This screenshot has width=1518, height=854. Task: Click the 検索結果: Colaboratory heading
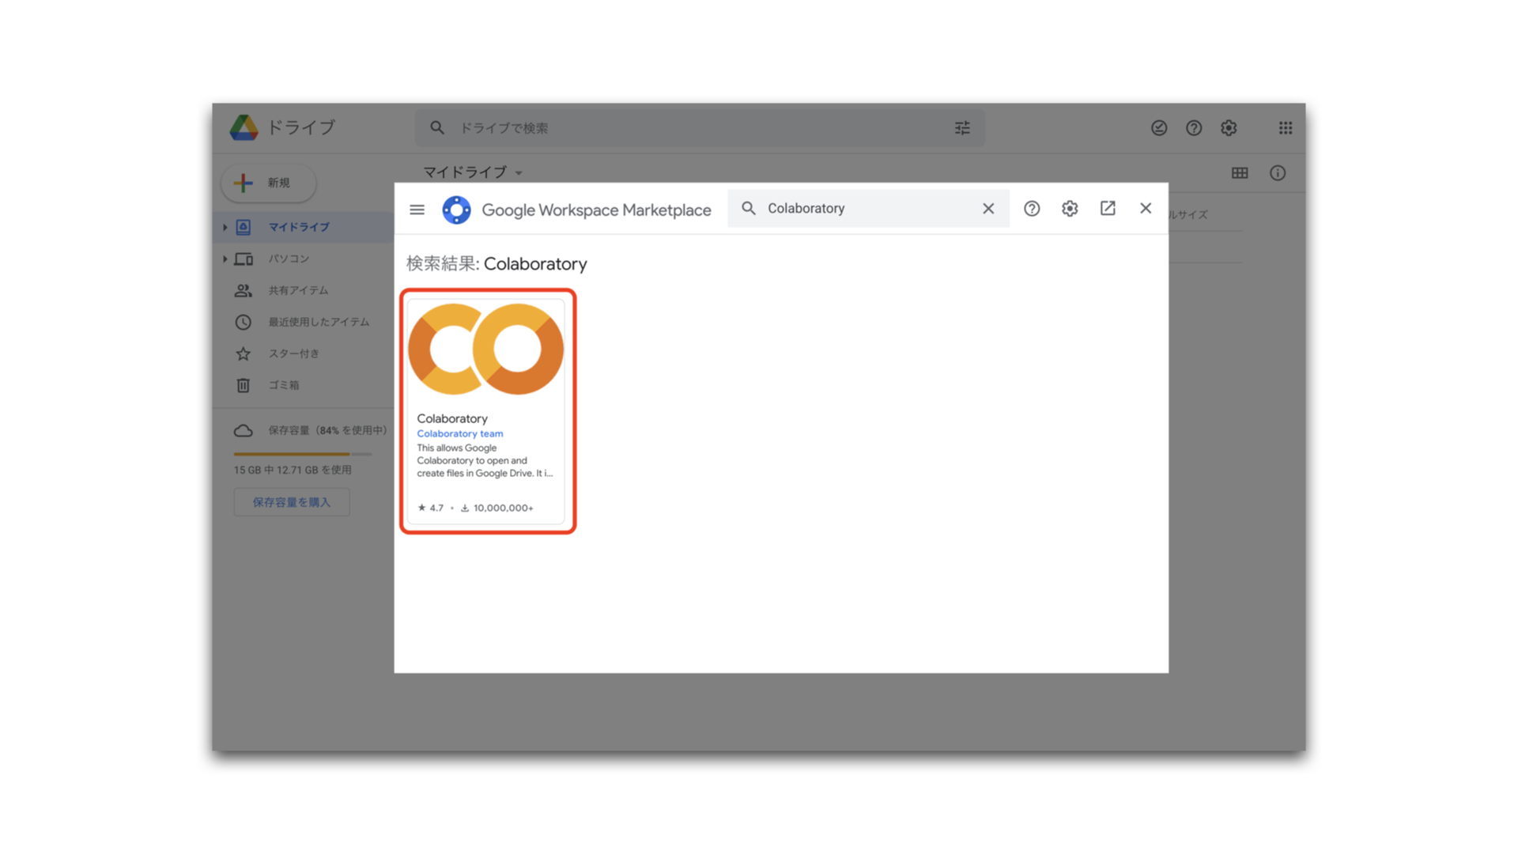coord(497,263)
